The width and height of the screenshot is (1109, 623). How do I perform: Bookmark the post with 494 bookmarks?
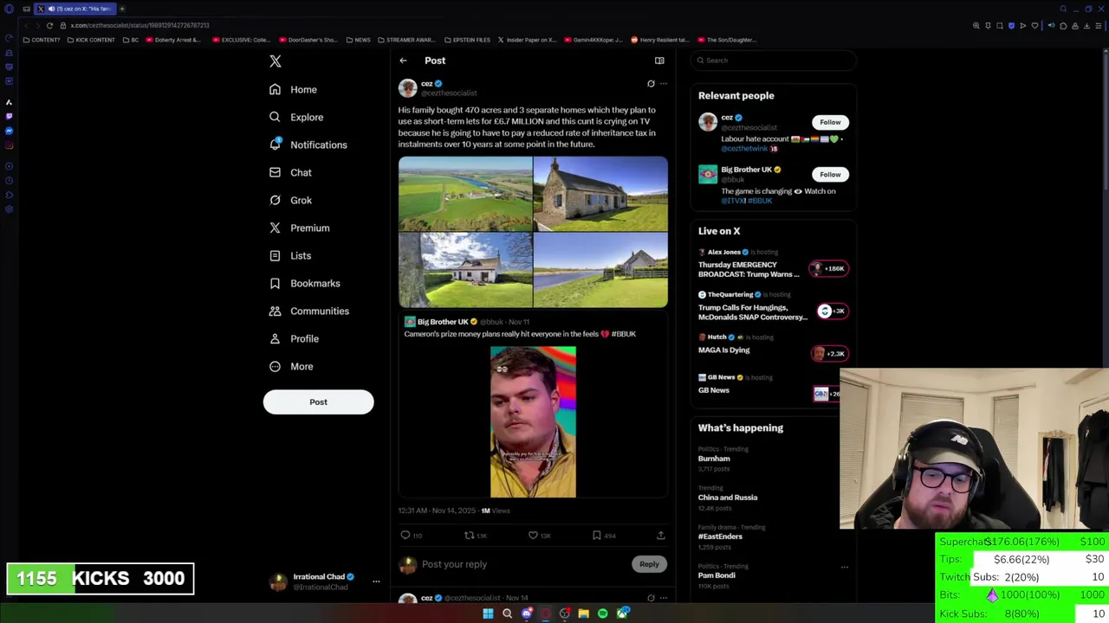(603, 536)
